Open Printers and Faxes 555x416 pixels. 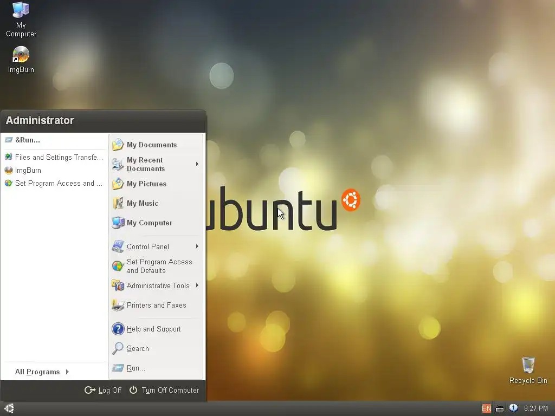pos(156,305)
